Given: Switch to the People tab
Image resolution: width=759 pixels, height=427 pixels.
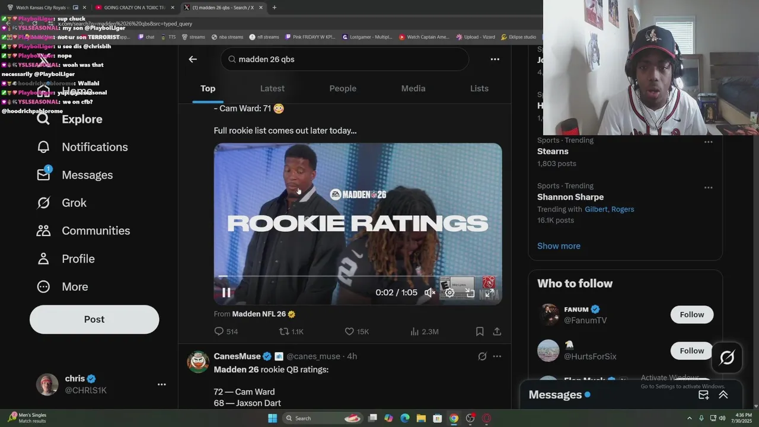Looking at the screenshot, I should (x=343, y=88).
